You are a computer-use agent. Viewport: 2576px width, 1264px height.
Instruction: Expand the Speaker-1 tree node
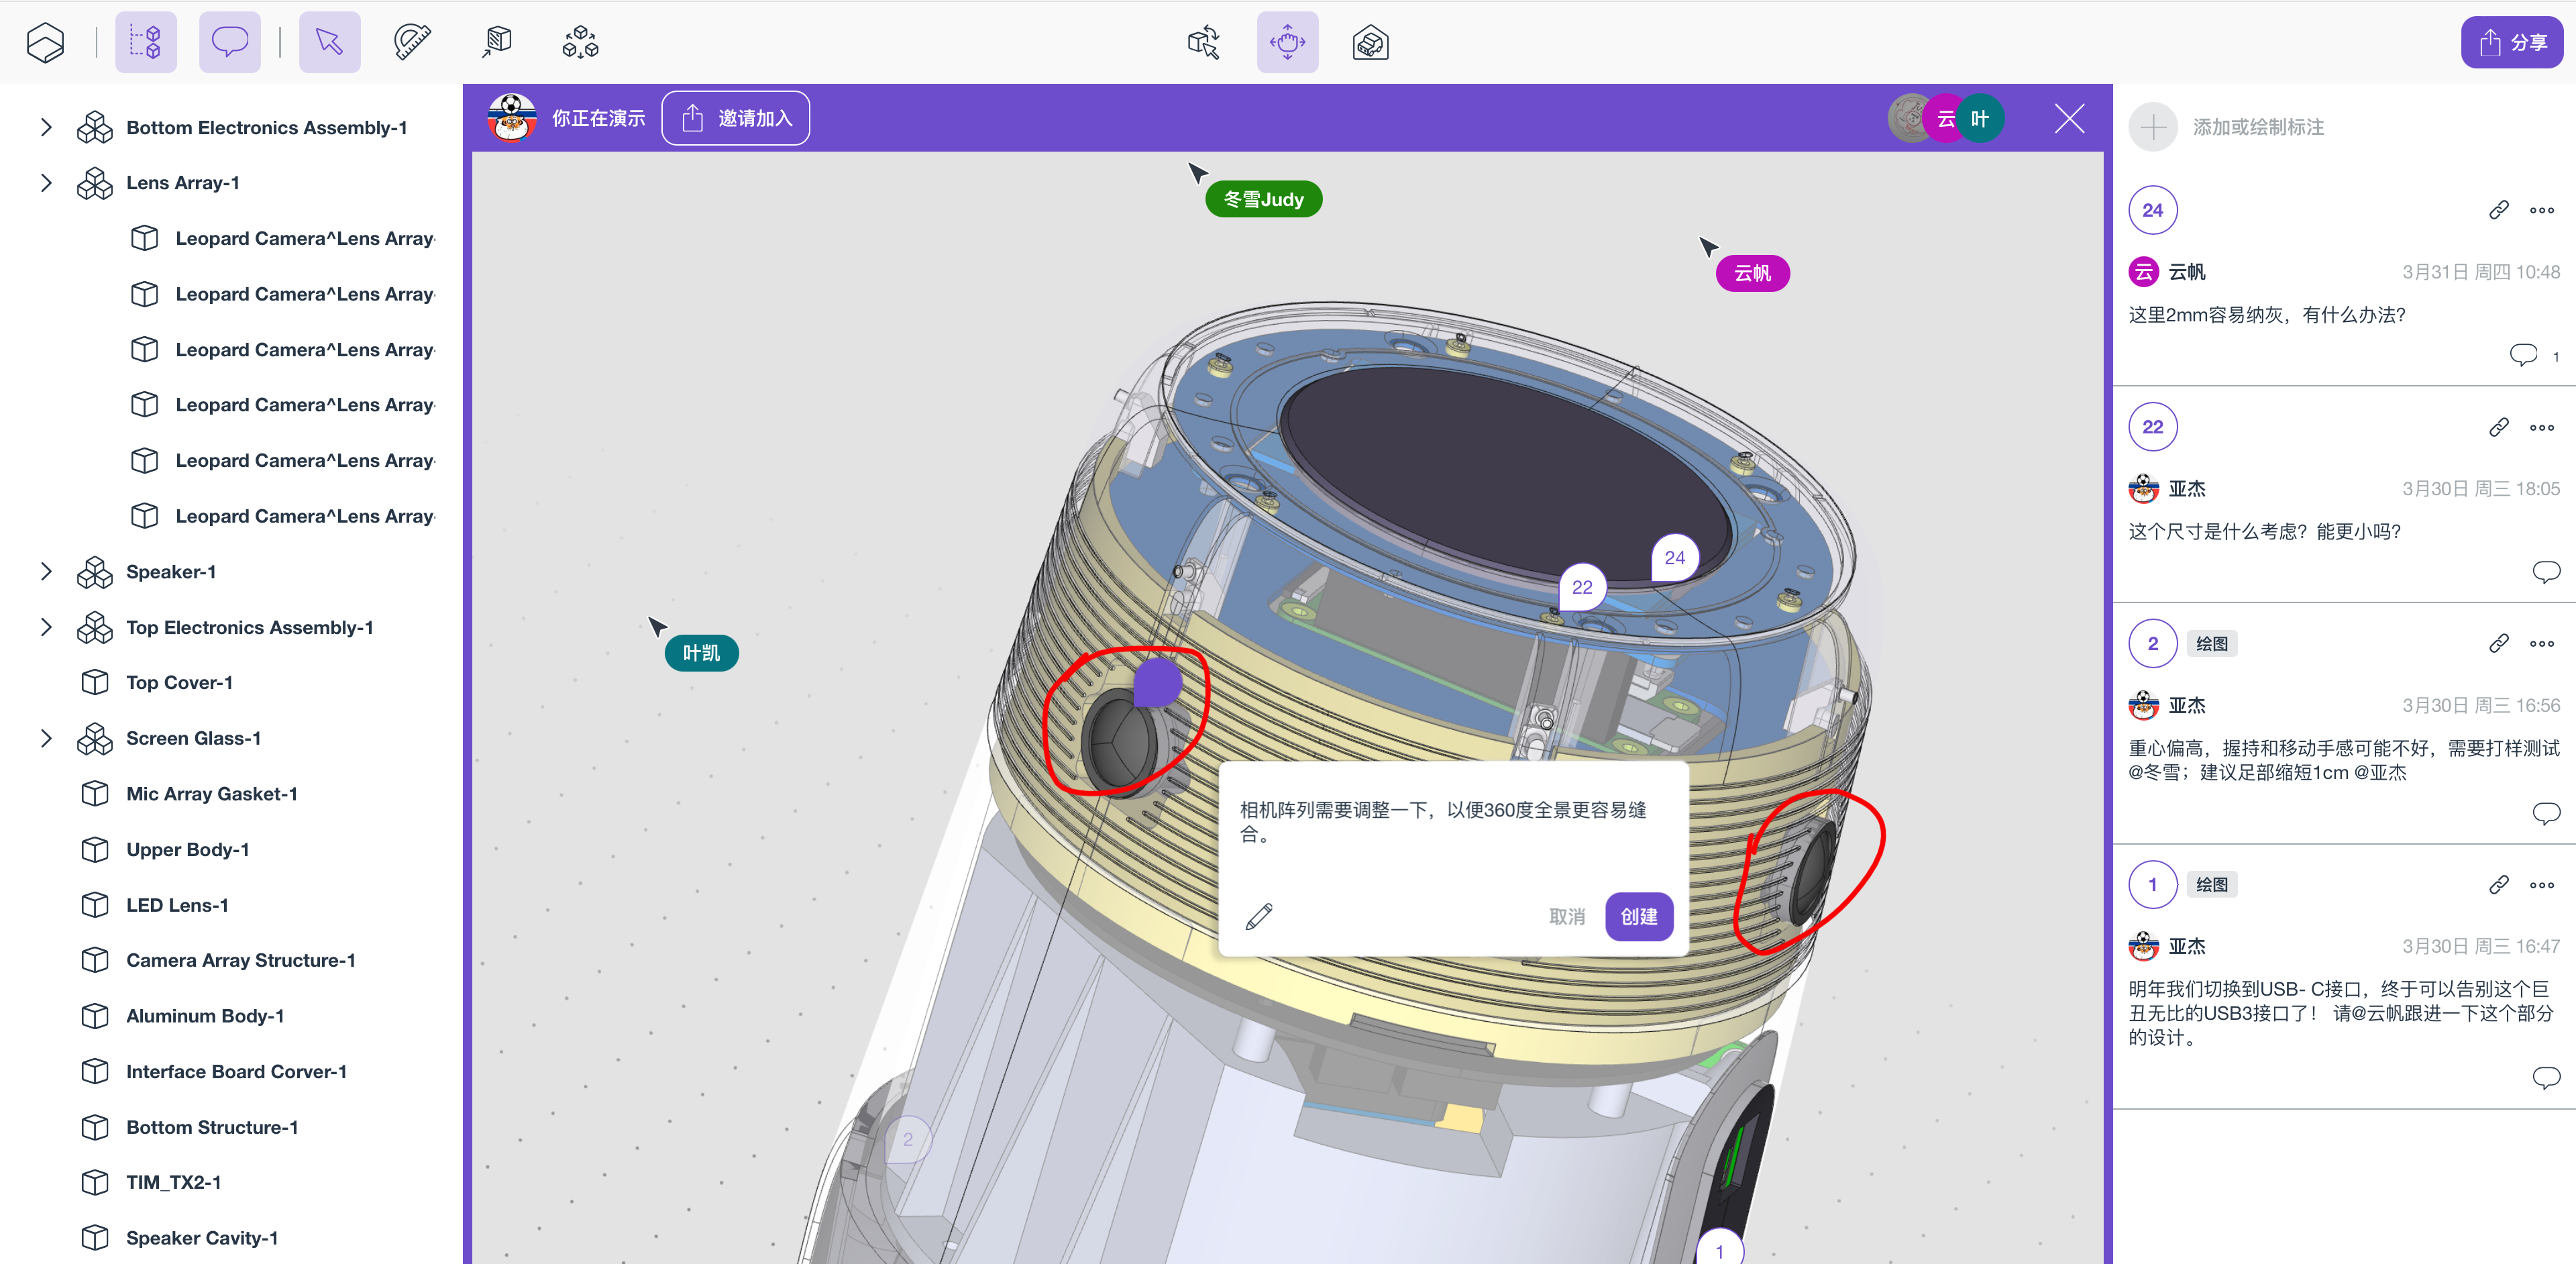[x=46, y=571]
